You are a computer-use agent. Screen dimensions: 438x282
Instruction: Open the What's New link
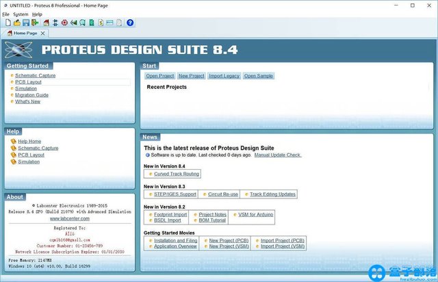[27, 101]
